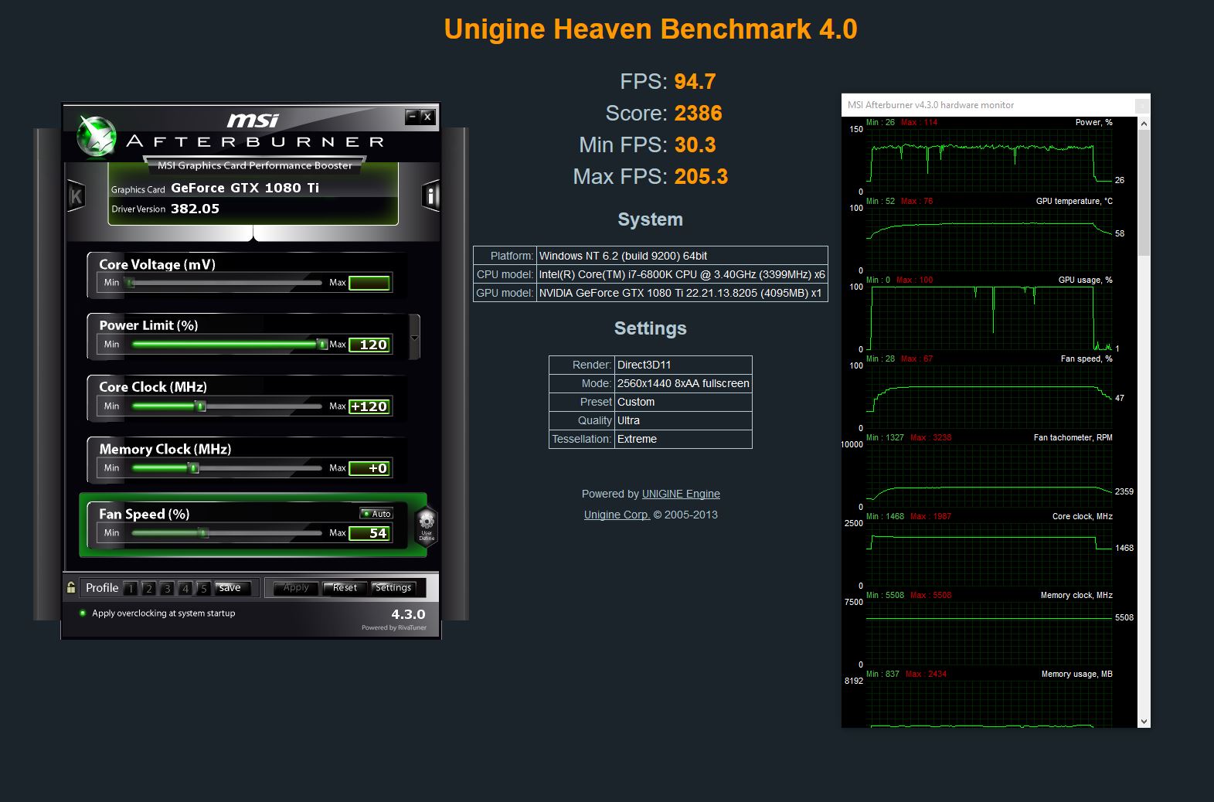The image size is (1214, 802).
Task: Click the Afterburner version number 4.3.0
Action: [x=408, y=614]
